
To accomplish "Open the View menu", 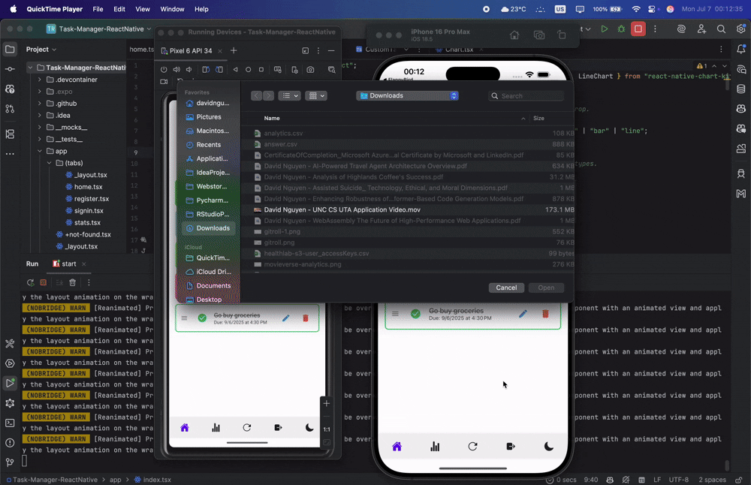I will [x=142, y=9].
